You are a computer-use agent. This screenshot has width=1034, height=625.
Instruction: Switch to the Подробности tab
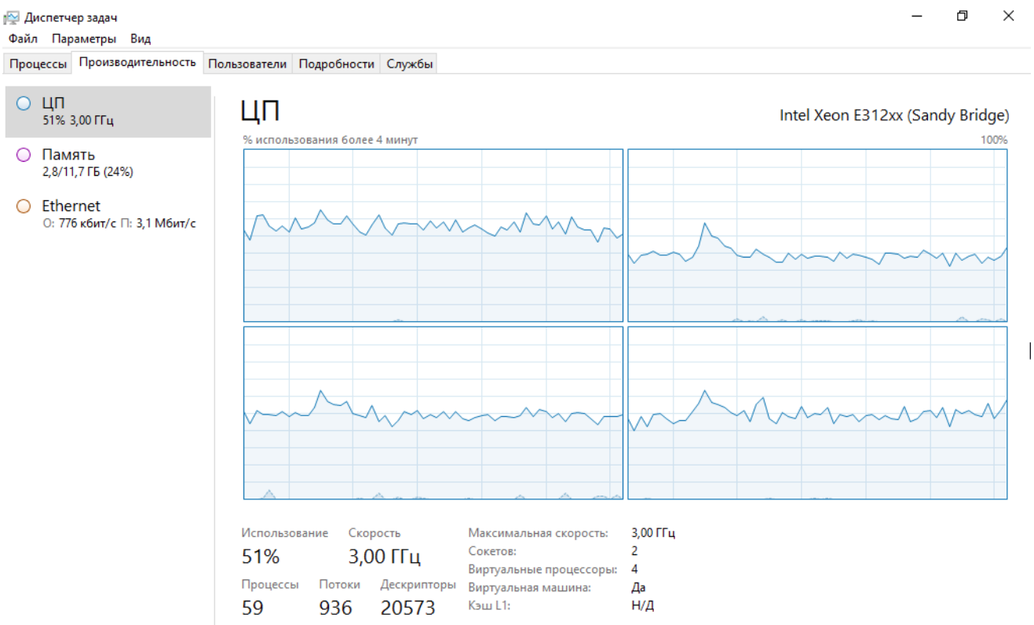336,64
